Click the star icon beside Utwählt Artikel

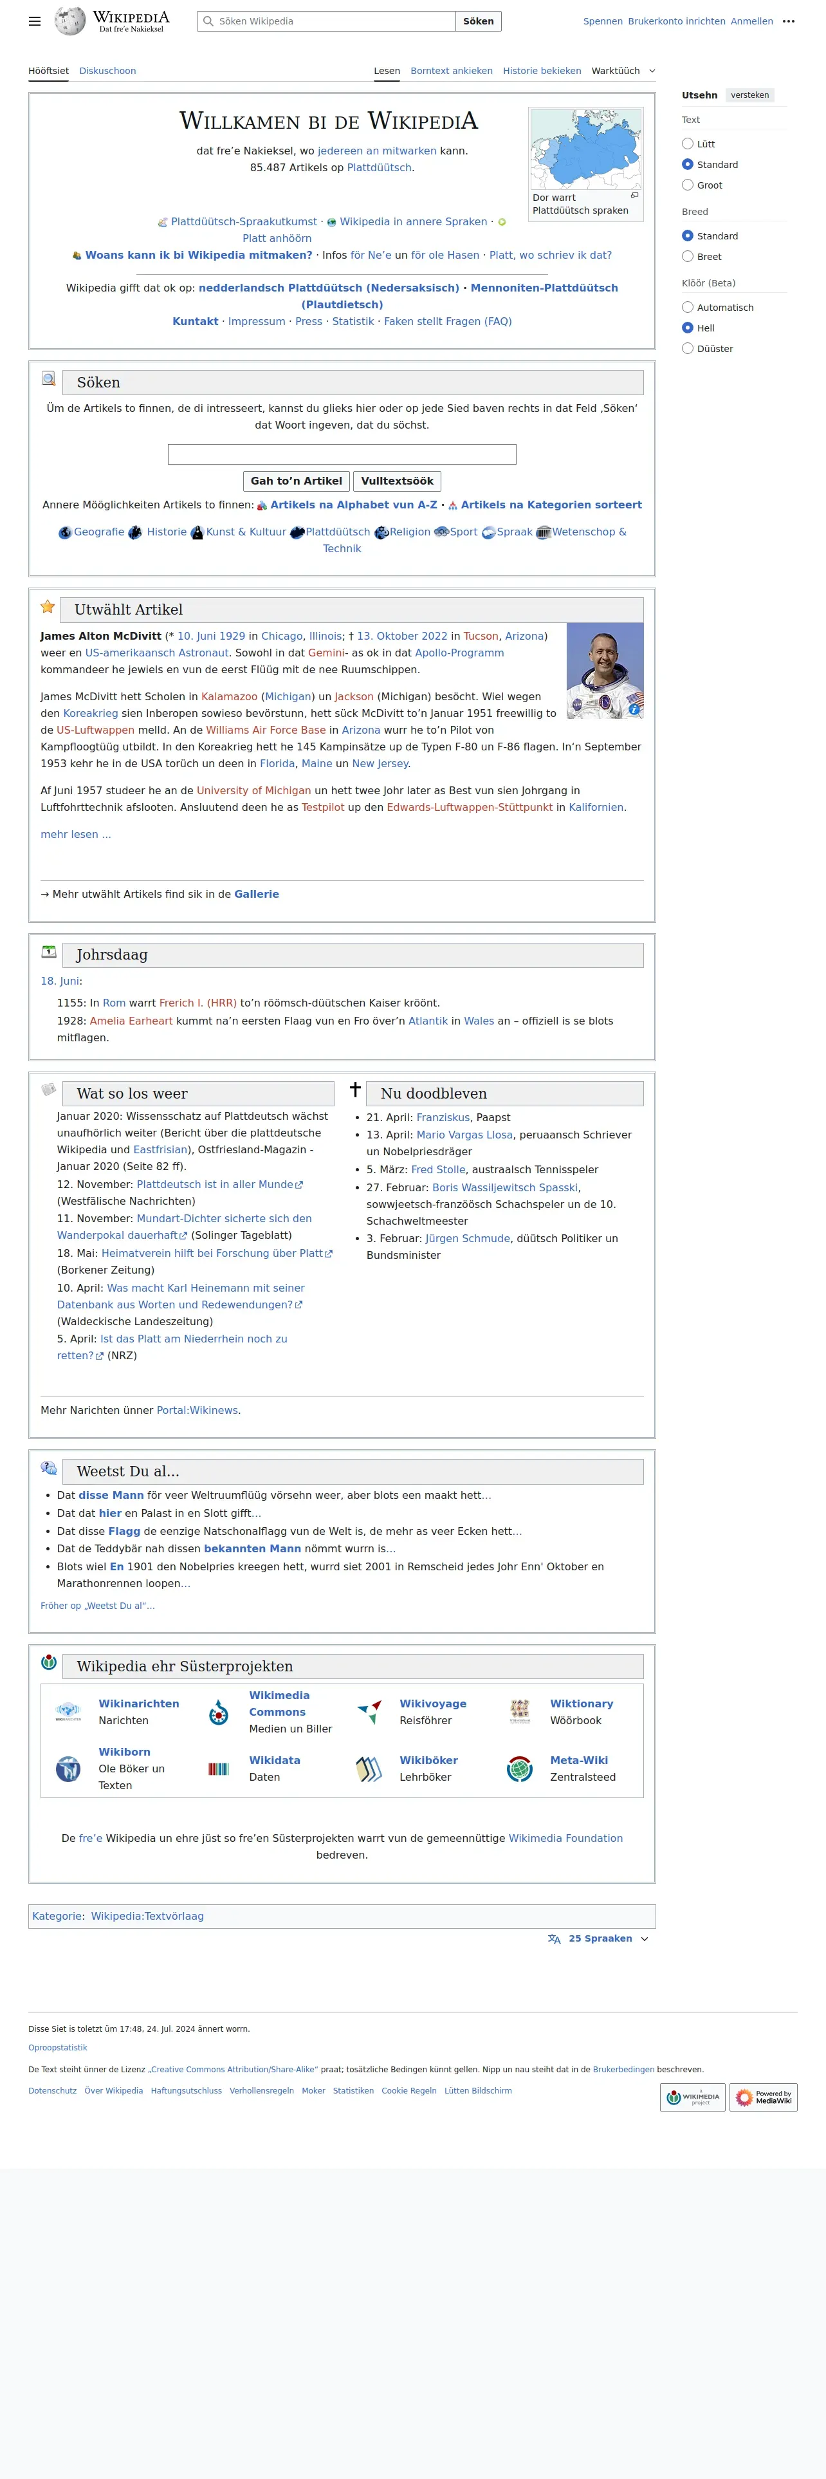48,606
